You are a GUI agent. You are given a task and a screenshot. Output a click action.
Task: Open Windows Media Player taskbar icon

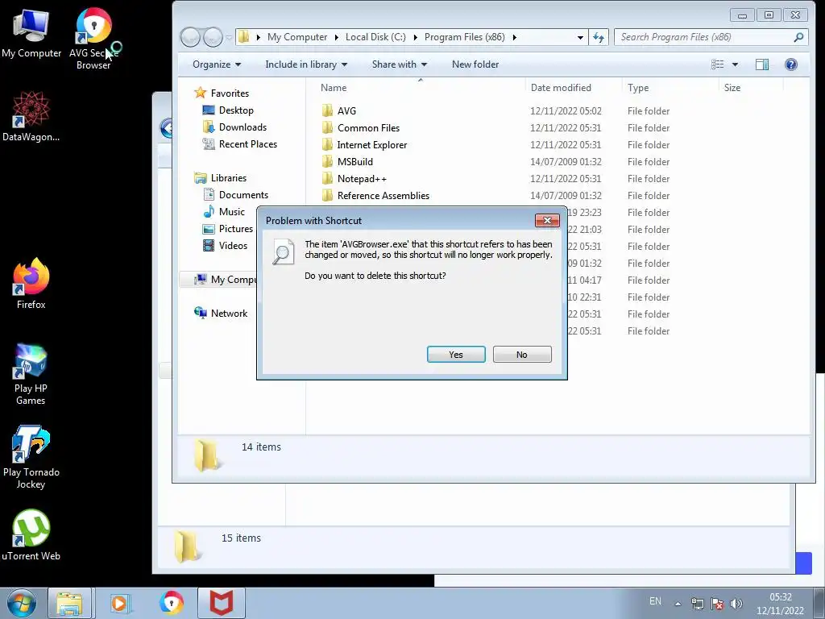[x=121, y=603]
